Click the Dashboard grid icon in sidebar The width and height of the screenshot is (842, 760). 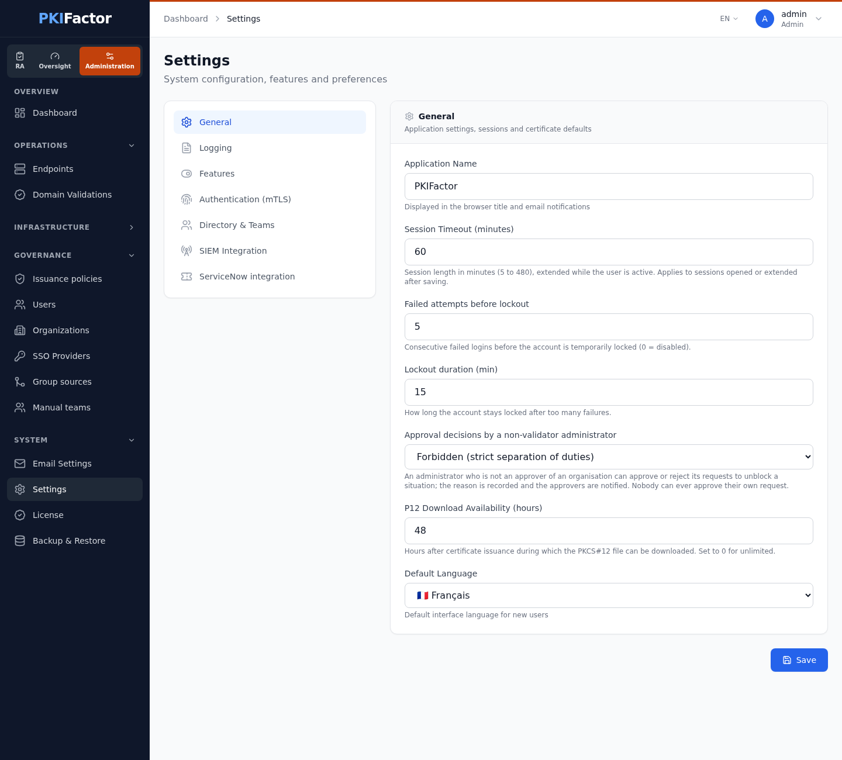(x=20, y=113)
